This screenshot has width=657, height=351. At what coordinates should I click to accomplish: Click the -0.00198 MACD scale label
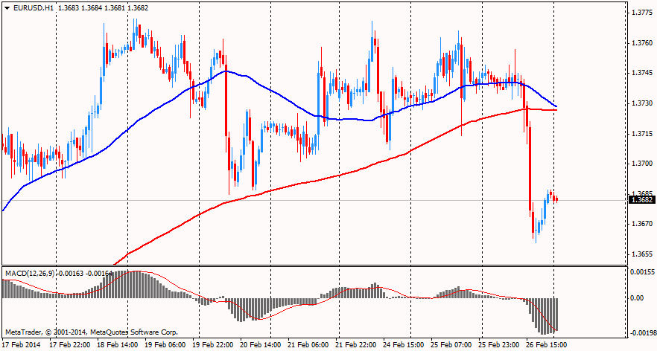point(643,333)
